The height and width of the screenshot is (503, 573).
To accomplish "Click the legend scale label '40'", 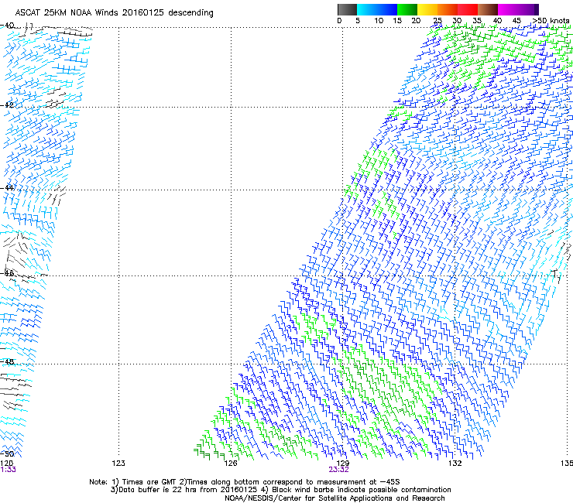I will pos(497,21).
